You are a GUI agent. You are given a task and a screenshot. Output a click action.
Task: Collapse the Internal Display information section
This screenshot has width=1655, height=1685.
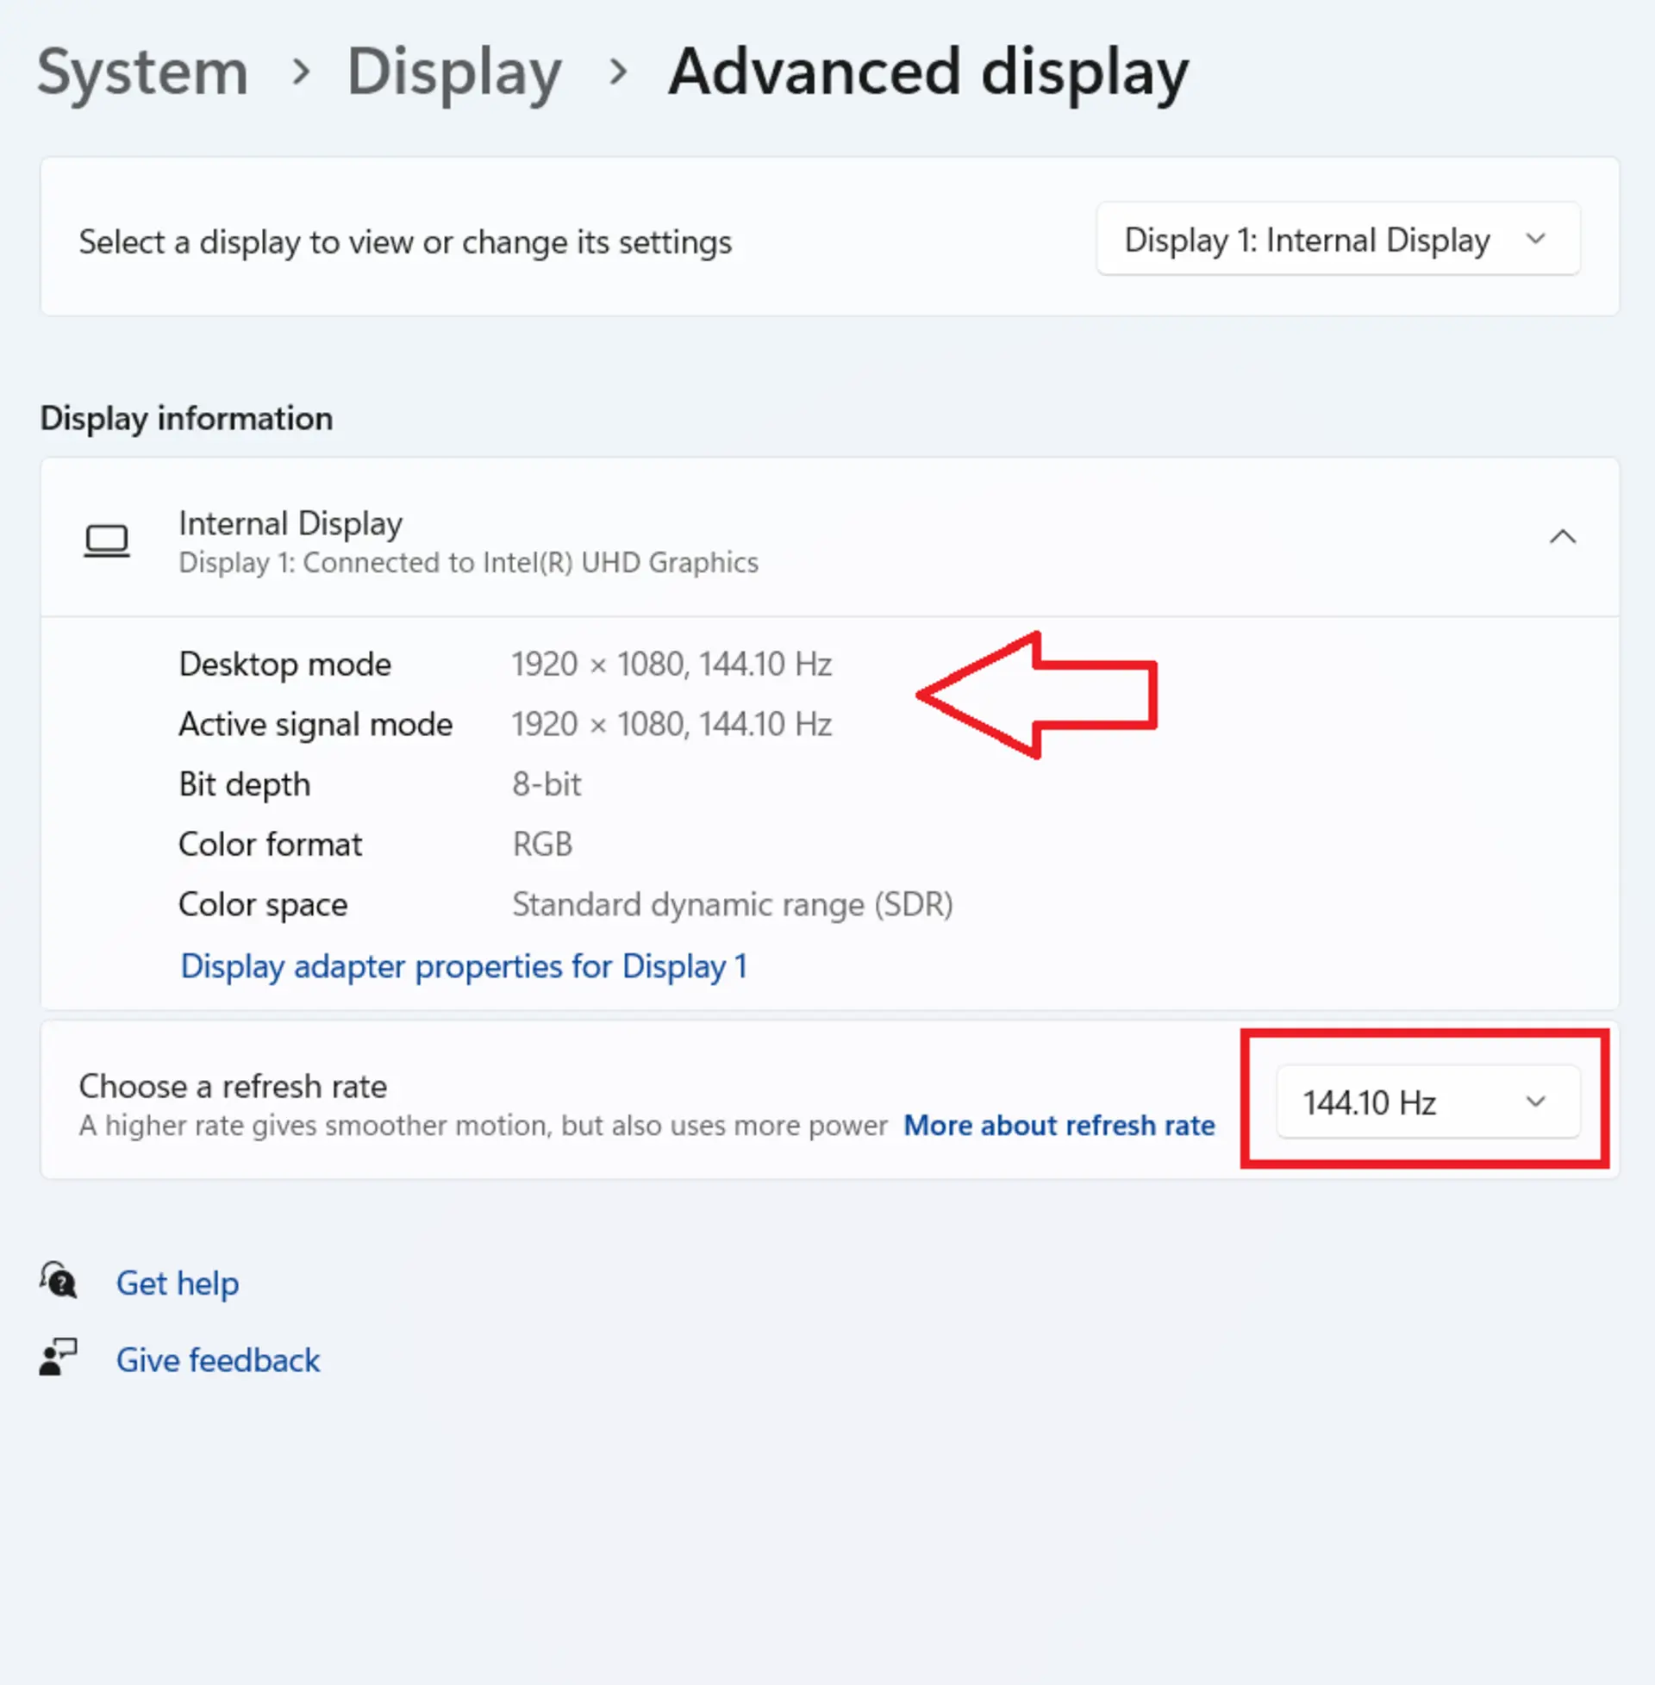pos(1562,537)
